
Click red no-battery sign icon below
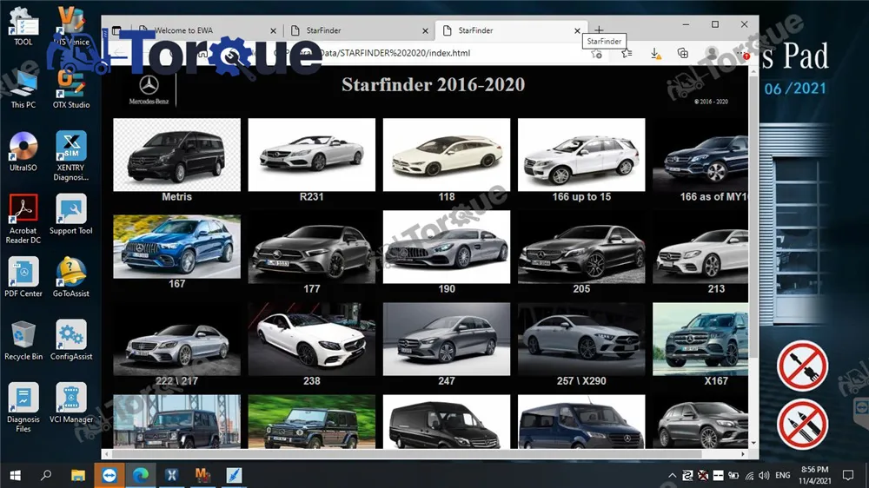click(x=802, y=425)
